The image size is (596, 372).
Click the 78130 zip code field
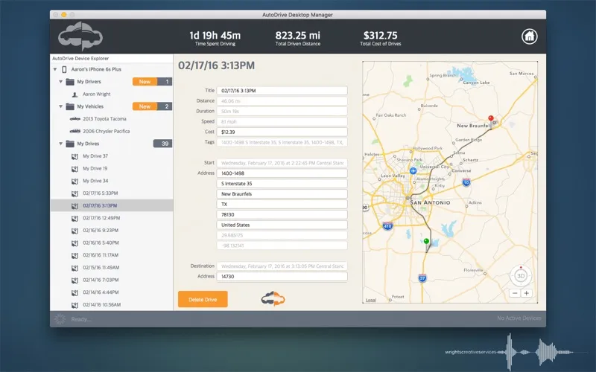[x=282, y=215]
